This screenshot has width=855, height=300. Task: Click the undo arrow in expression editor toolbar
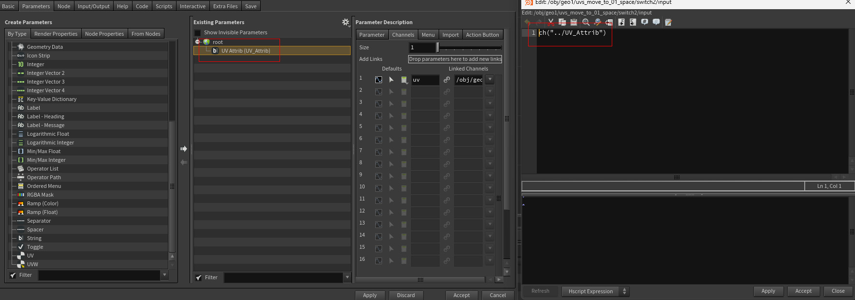point(528,22)
